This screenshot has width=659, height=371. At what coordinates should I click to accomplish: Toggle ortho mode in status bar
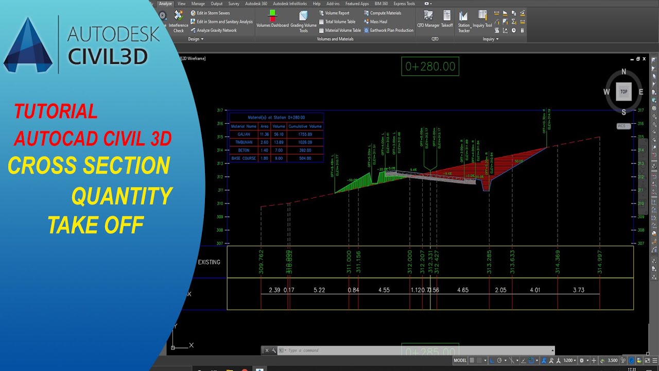(x=492, y=361)
